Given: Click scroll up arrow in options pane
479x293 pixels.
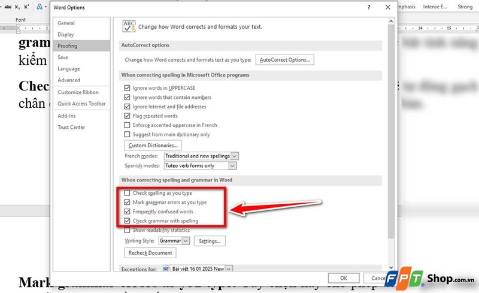Looking at the screenshot, I should [x=391, y=21].
